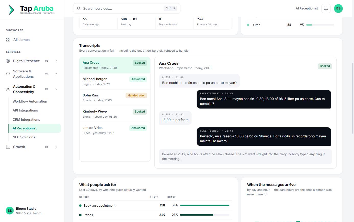Expand the Growth section chevron
The height and width of the screenshot is (222, 354).
point(56,147)
